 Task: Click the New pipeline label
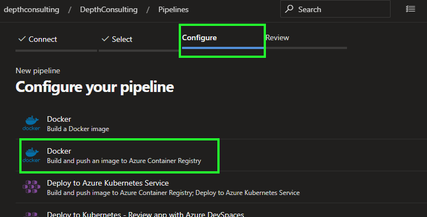pyautogui.click(x=38, y=70)
